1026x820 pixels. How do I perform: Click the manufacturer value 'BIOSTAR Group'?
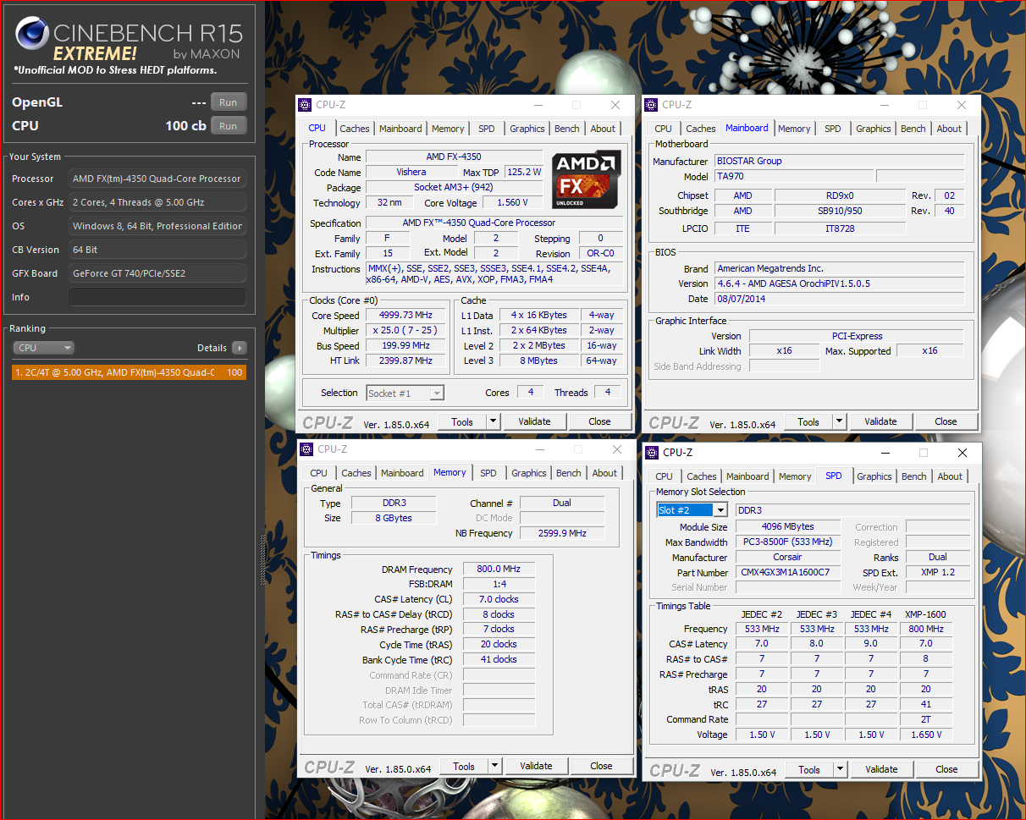pyautogui.click(x=839, y=161)
